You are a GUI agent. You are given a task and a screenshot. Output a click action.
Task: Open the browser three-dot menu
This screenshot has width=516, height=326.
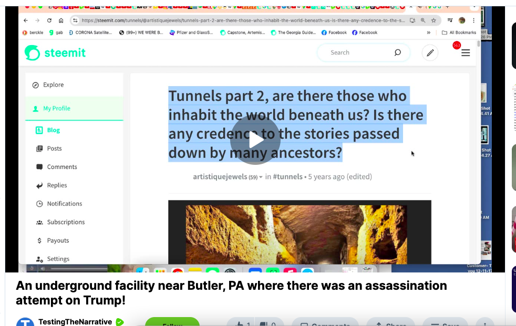point(473,20)
